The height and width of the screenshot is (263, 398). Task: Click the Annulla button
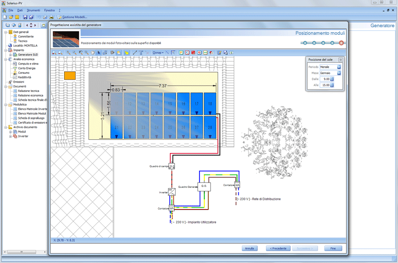tap(250, 248)
